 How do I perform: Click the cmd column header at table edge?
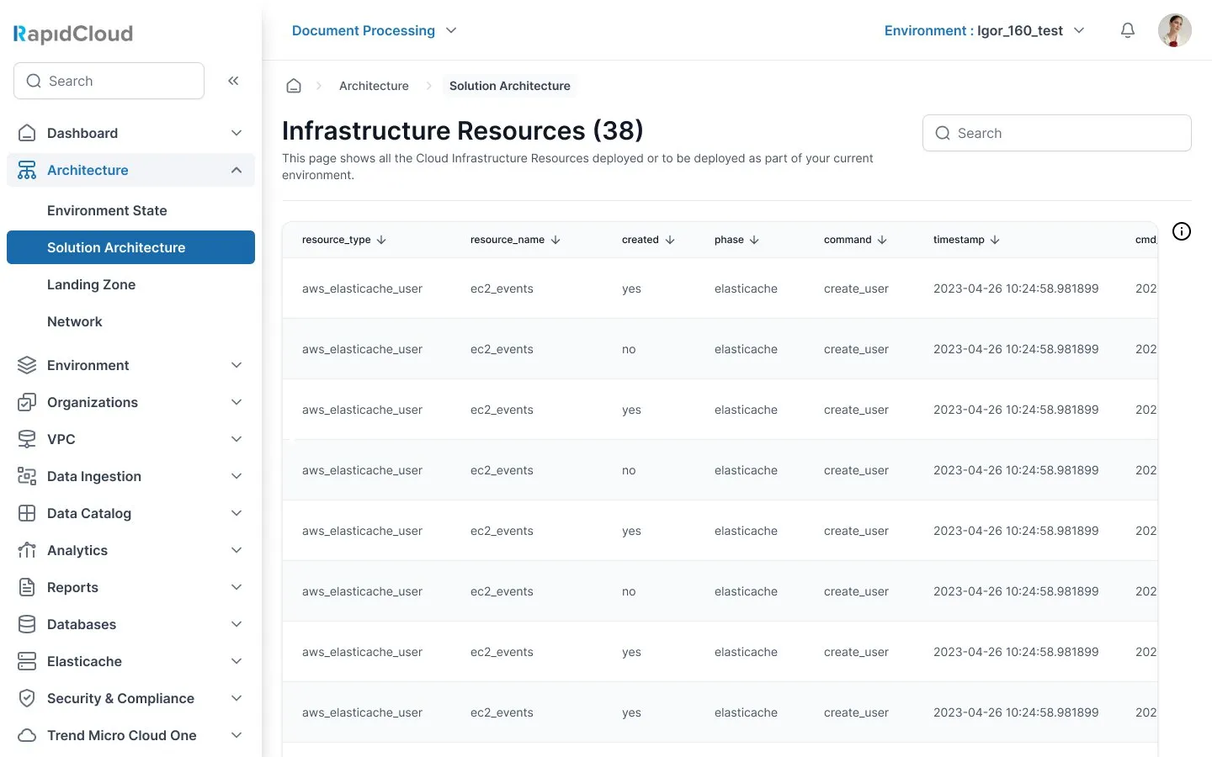pyautogui.click(x=1146, y=240)
